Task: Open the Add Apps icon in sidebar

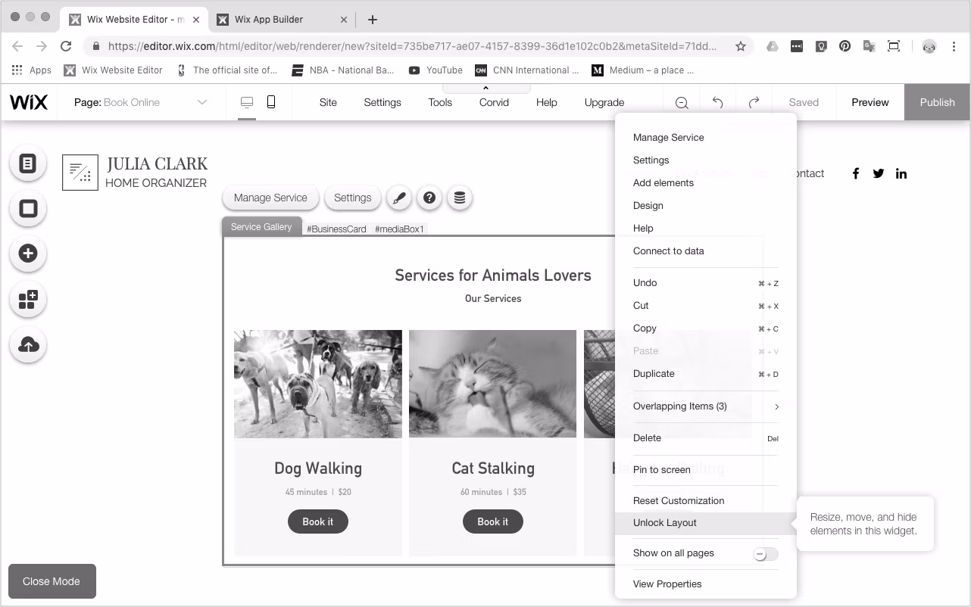Action: tap(28, 300)
